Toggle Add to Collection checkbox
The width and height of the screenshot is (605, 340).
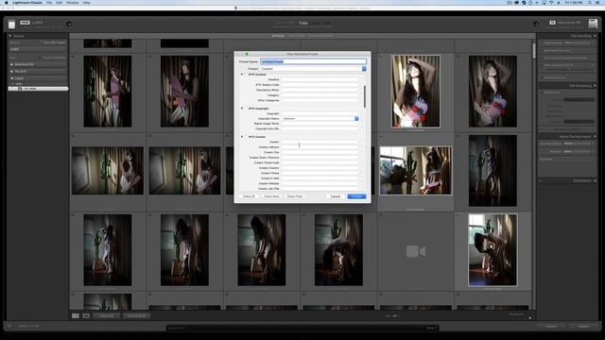pyautogui.click(x=542, y=77)
